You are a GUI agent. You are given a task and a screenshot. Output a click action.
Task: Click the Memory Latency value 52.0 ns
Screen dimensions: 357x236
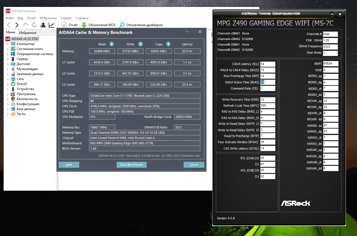187,51
